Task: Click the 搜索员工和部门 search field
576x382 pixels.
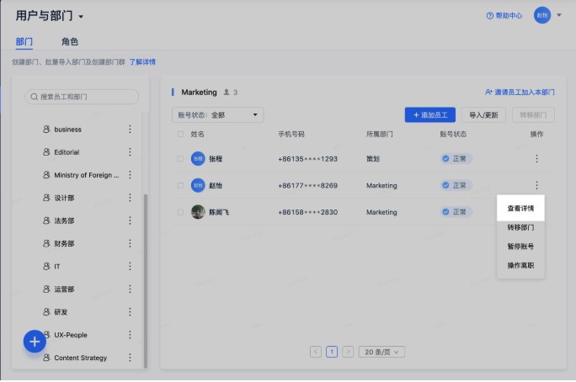Action: 82,97
